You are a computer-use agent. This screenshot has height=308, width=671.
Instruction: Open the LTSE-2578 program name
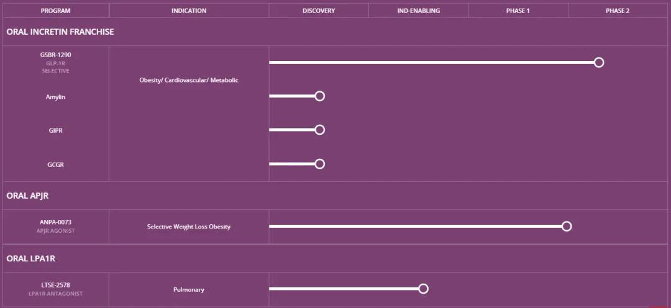click(56, 284)
